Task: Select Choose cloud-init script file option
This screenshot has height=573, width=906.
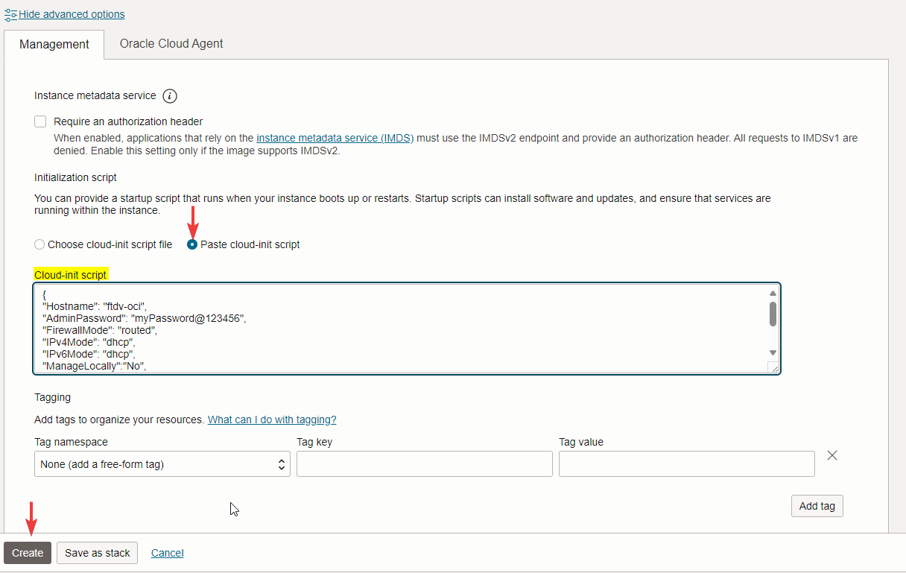Action: pyautogui.click(x=40, y=244)
